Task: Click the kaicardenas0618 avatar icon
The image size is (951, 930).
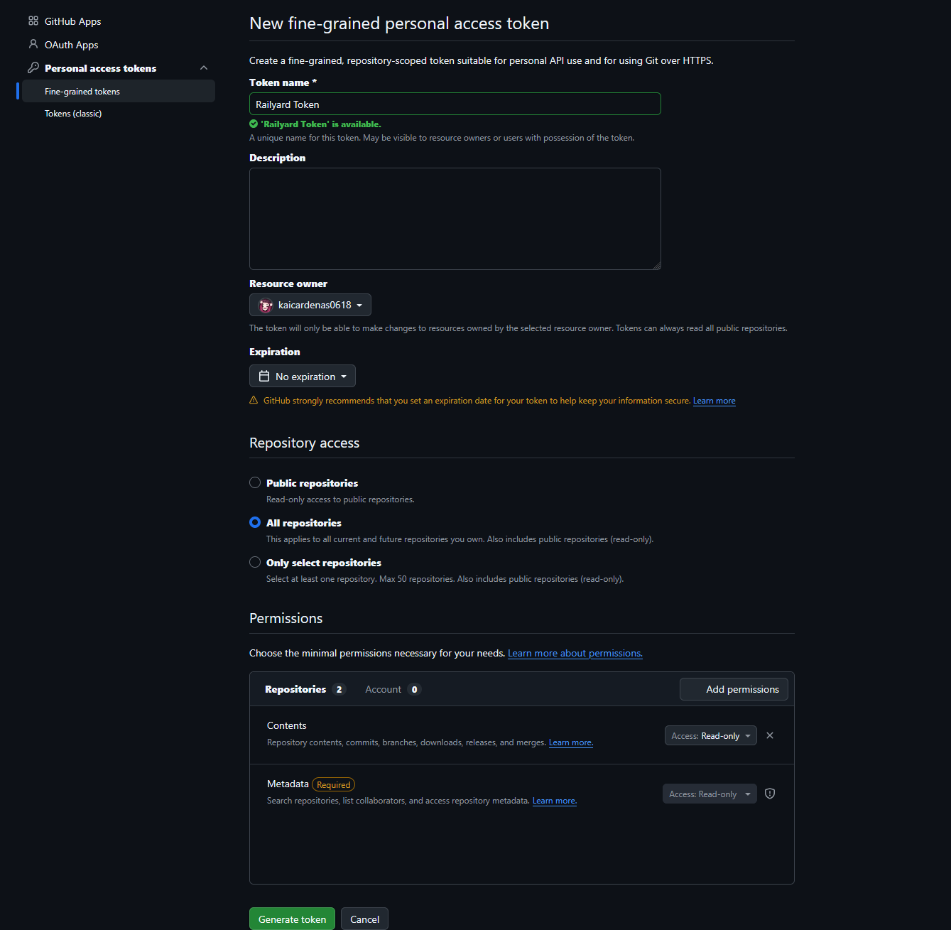Action: pyautogui.click(x=266, y=306)
